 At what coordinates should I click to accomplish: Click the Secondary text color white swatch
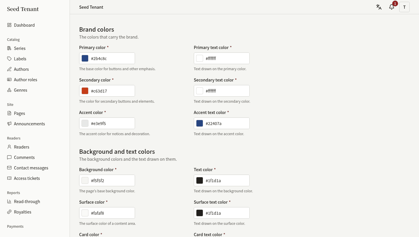click(x=200, y=91)
